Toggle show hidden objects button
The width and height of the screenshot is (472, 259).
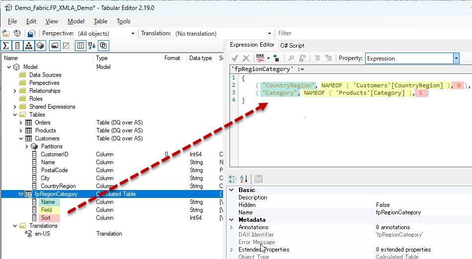(66, 46)
